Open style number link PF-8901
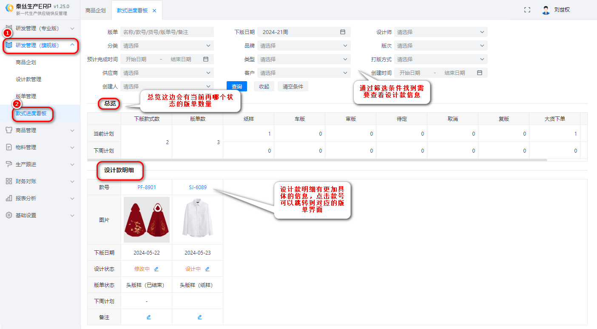 [x=147, y=187]
